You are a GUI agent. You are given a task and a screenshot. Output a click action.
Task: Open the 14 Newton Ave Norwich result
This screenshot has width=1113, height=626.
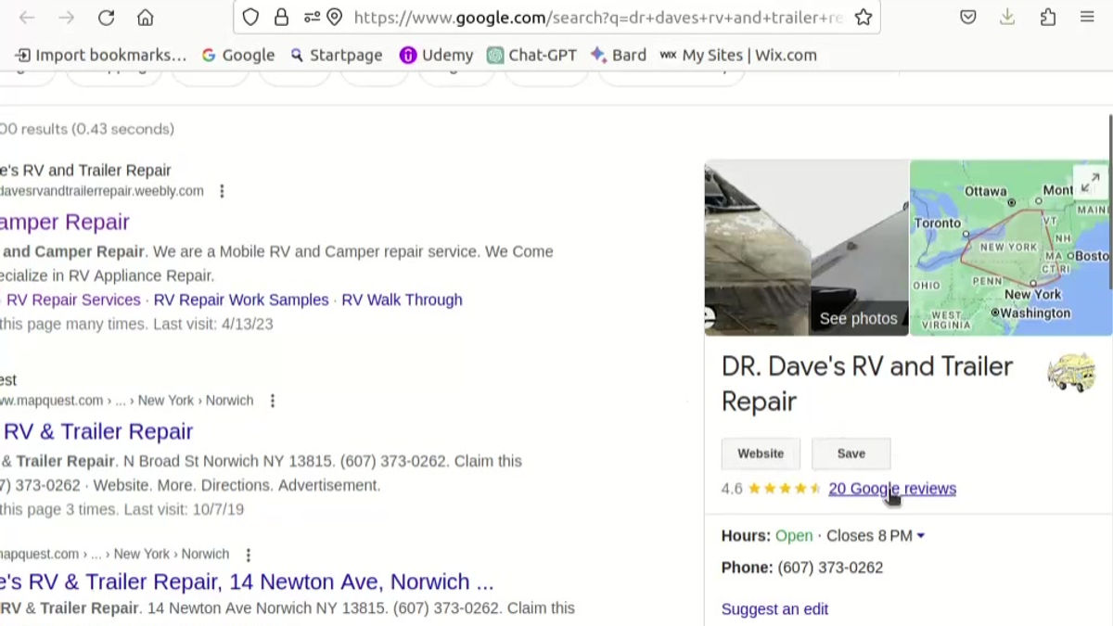(247, 581)
